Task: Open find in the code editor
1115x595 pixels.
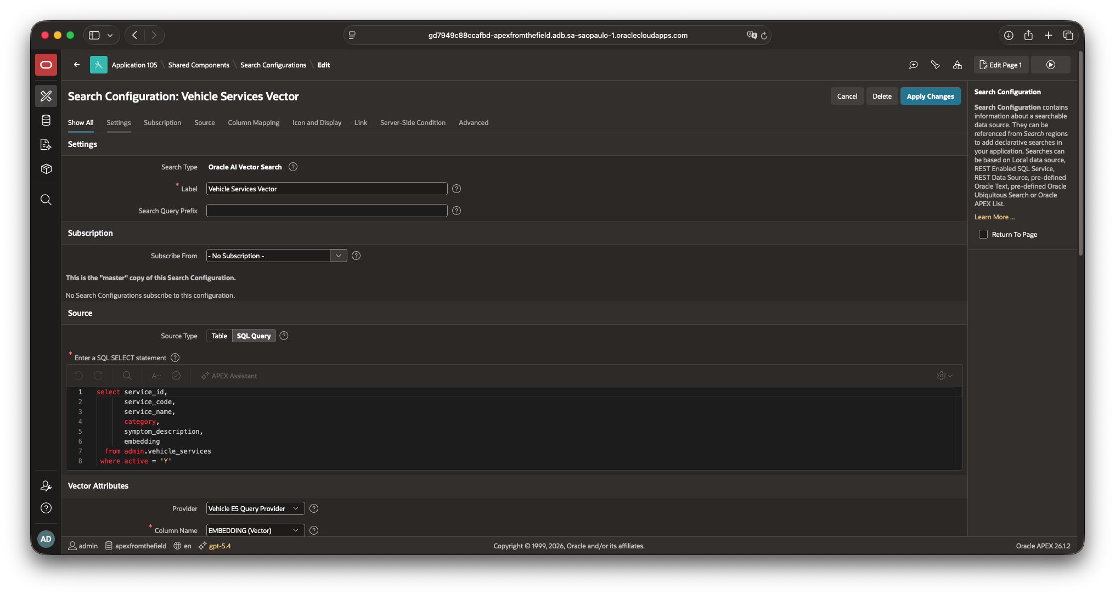Action: click(x=127, y=376)
